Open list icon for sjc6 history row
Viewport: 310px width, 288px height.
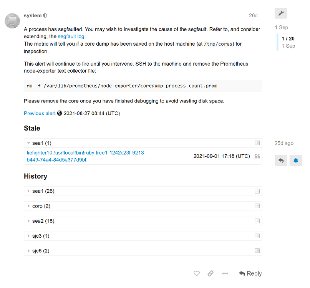pos(257,251)
